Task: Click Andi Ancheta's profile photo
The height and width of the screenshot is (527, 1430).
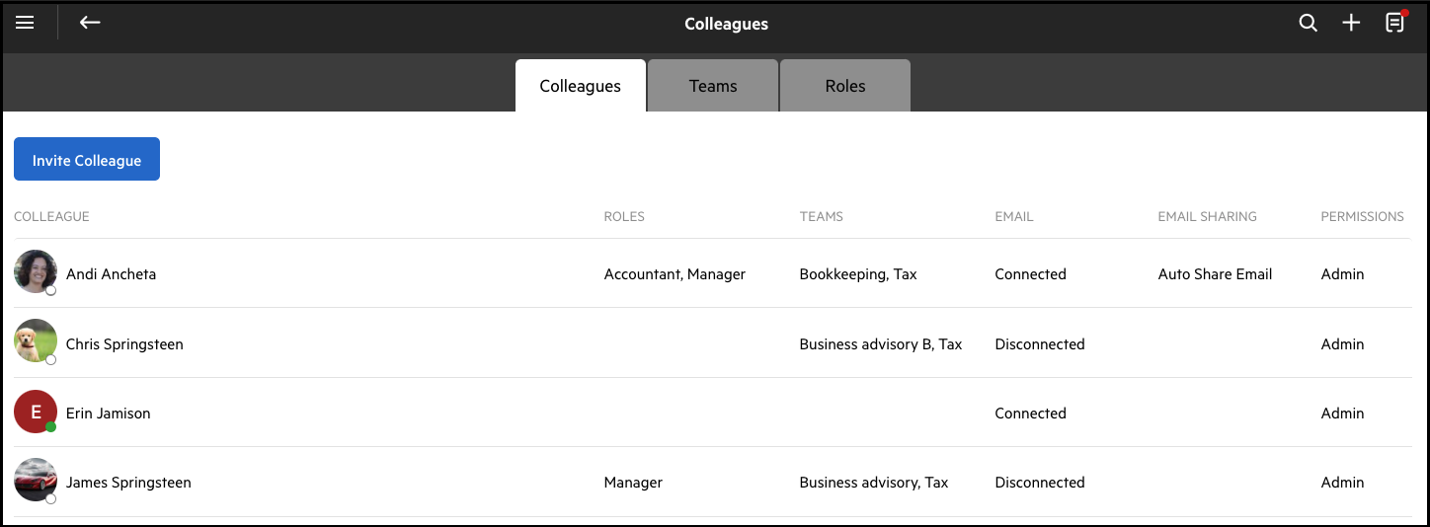Action: tap(36, 271)
